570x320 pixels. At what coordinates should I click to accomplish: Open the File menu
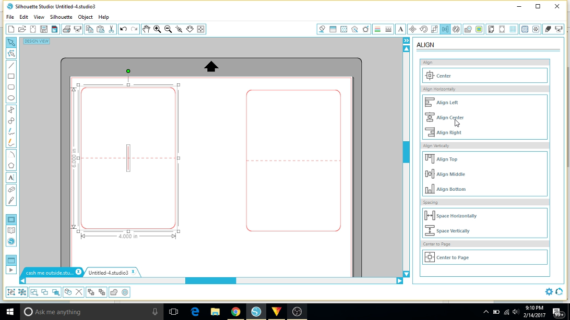[x=10, y=17]
